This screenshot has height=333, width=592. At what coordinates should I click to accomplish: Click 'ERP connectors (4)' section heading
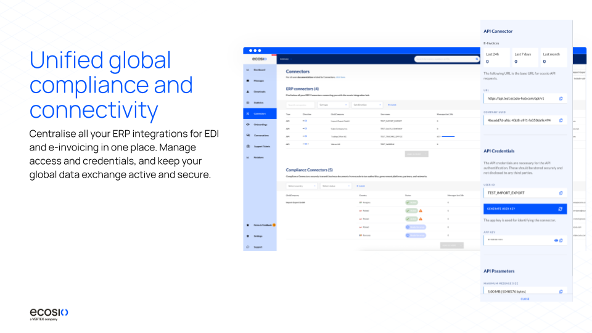[x=302, y=89]
